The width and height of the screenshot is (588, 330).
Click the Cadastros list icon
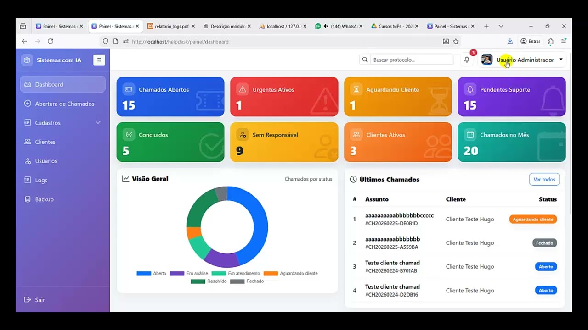click(28, 123)
